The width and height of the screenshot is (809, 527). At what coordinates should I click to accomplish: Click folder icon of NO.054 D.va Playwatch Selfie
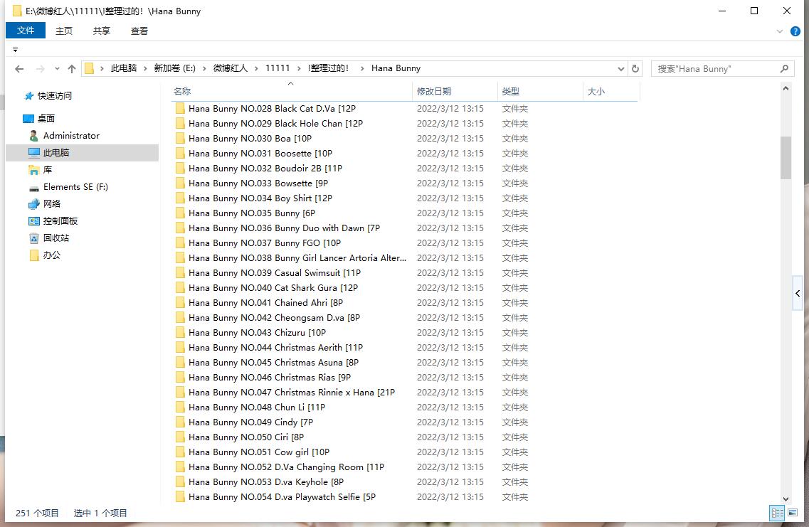pyautogui.click(x=180, y=497)
